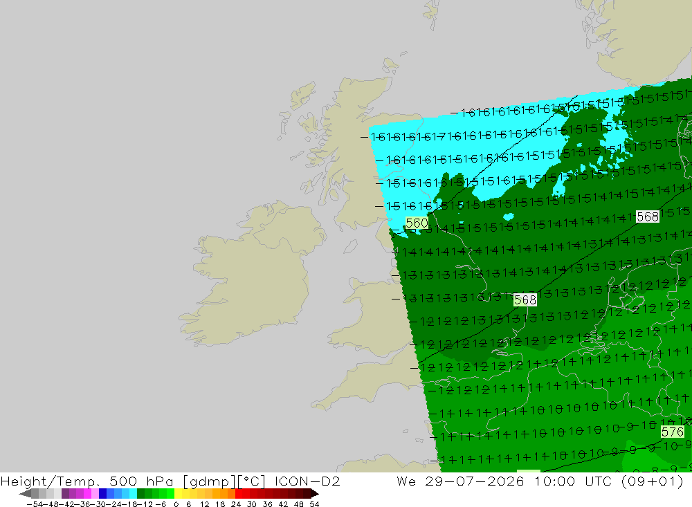Click the We 29-07-2026 date text
692x507 pixels.
pos(460,481)
